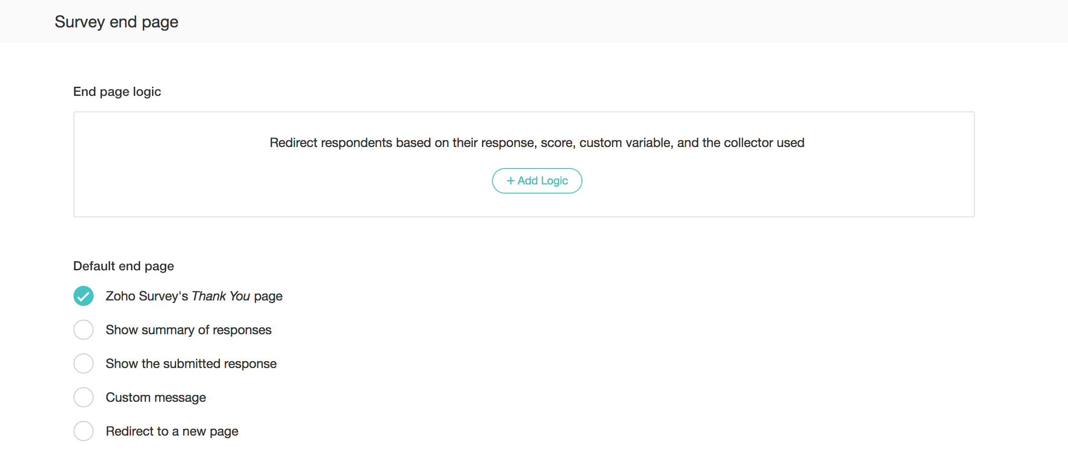Image resolution: width=1068 pixels, height=463 pixels.
Task: Click the Add Logic button
Action: pos(537,181)
